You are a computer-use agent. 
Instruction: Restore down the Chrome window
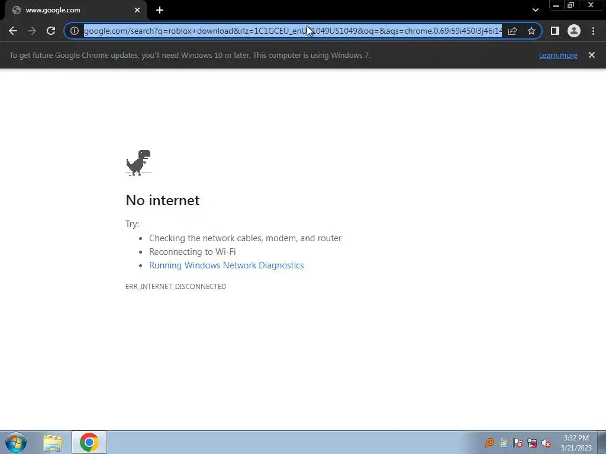pos(570,5)
